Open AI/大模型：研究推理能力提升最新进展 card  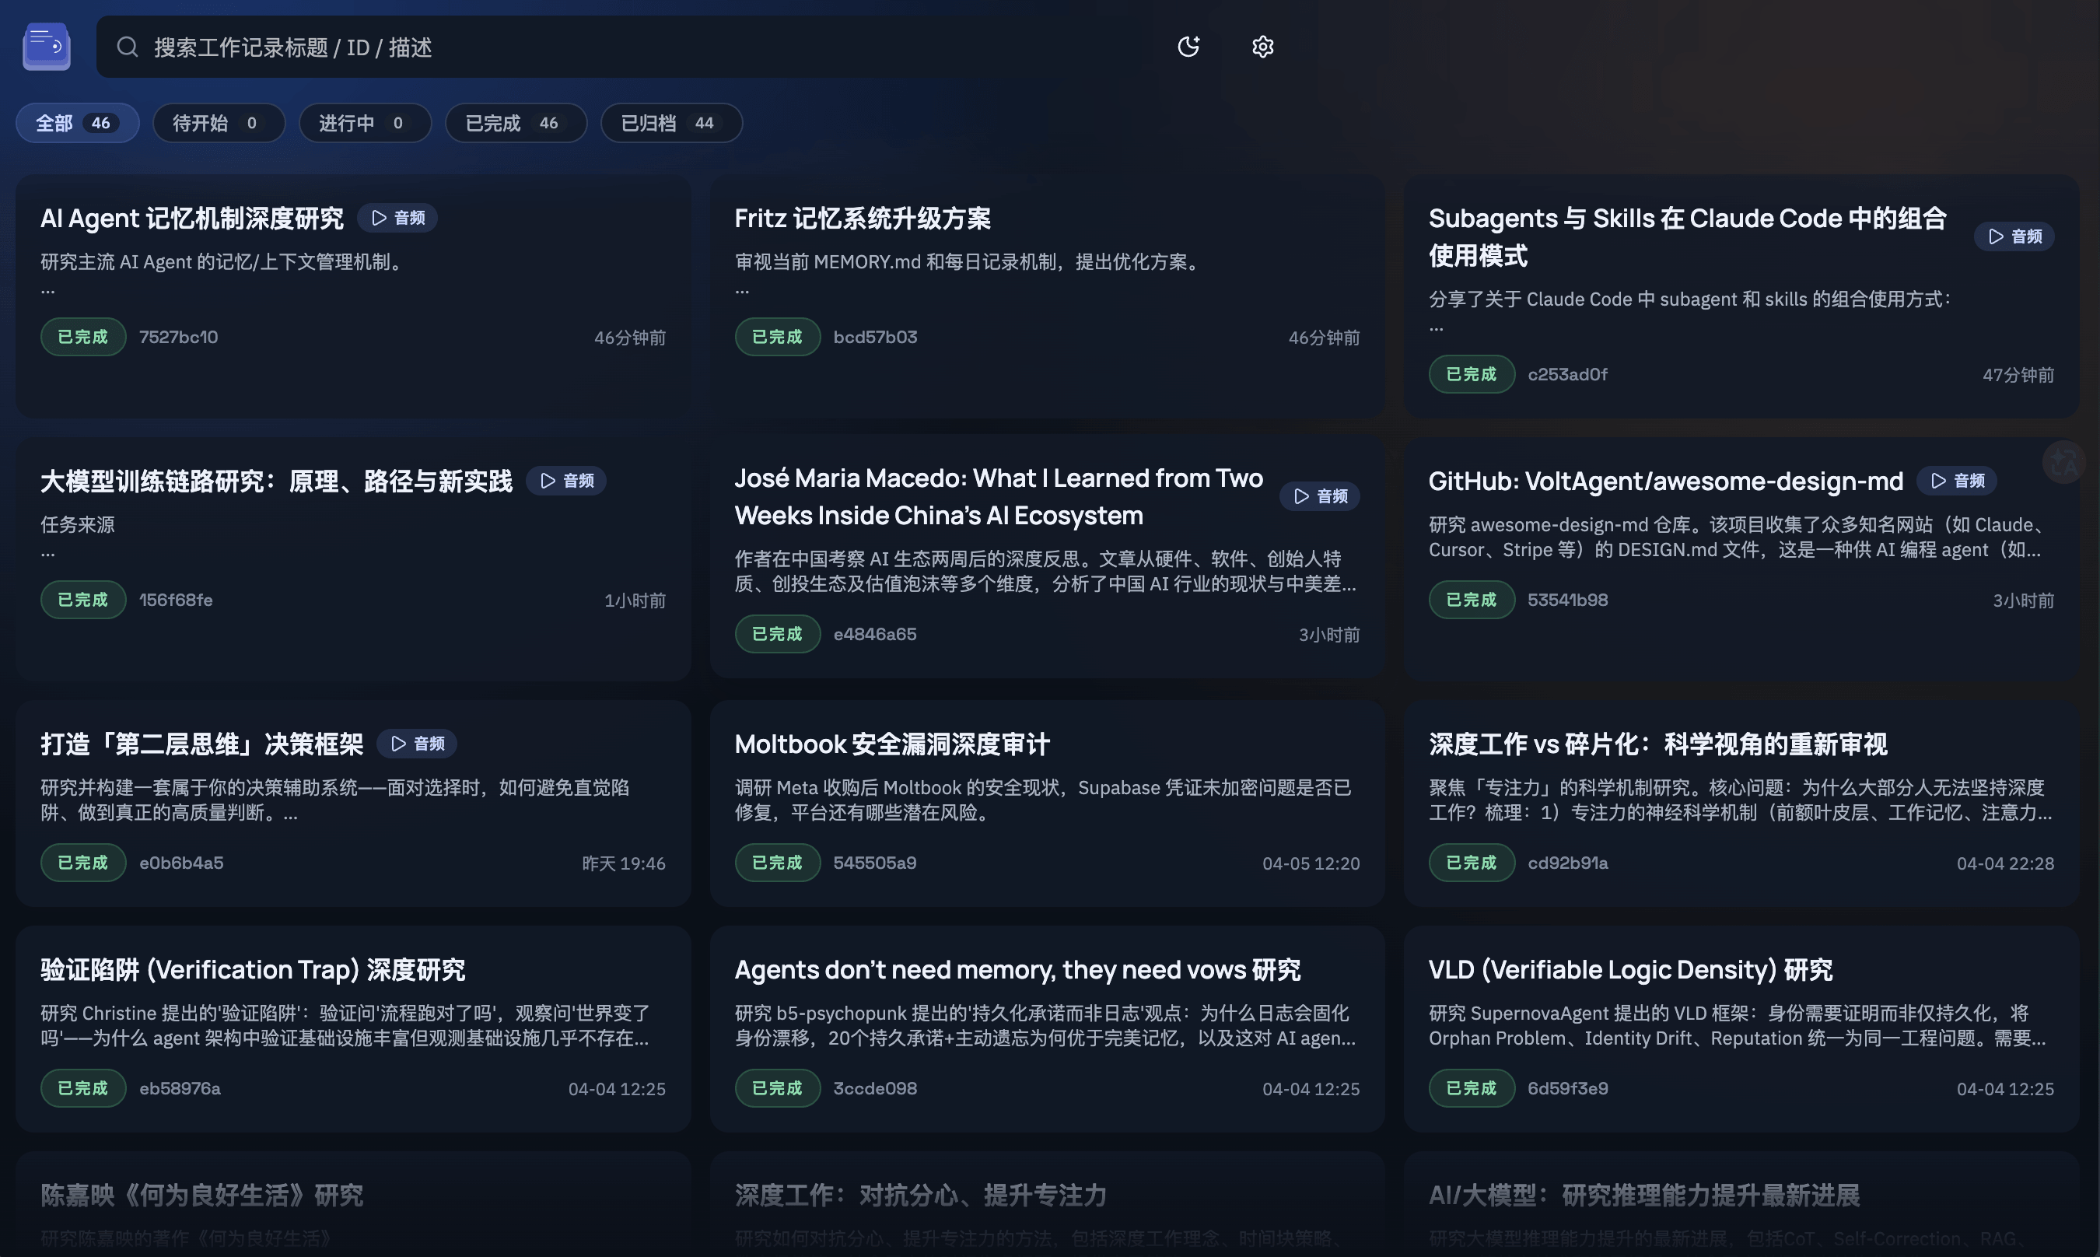pos(1741,1203)
